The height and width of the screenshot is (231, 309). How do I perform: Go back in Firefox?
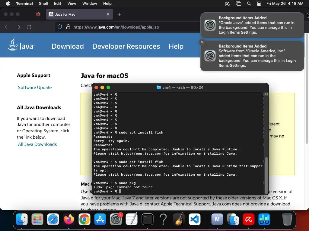(x=7, y=27)
